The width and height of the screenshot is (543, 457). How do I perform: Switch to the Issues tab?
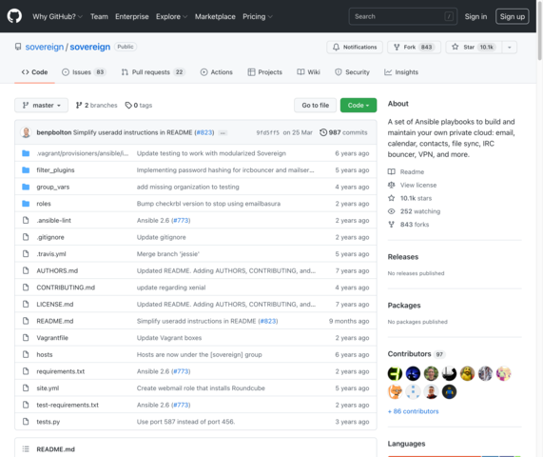84,72
